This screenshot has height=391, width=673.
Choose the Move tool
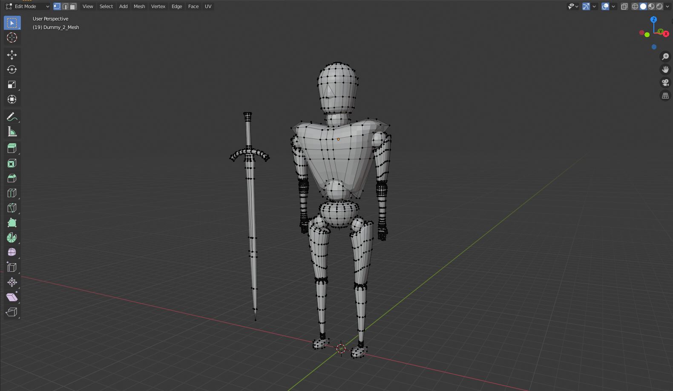[12, 55]
